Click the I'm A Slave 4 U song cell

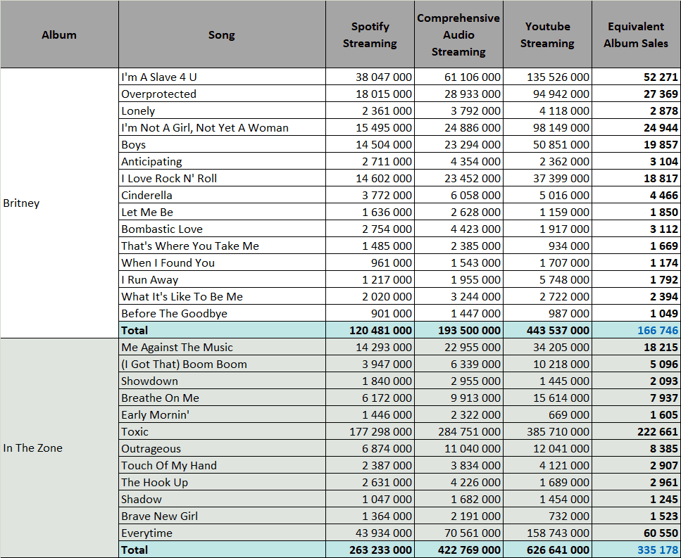[x=222, y=77]
